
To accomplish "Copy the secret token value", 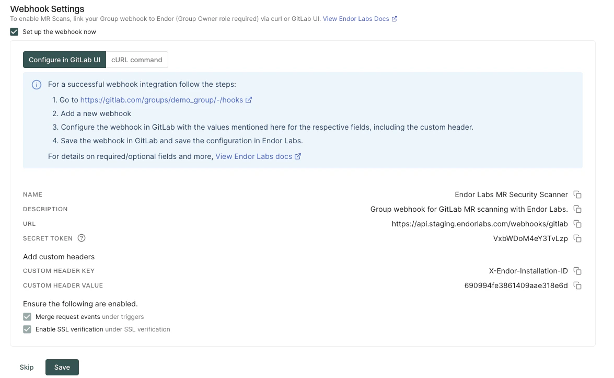I will coord(577,238).
